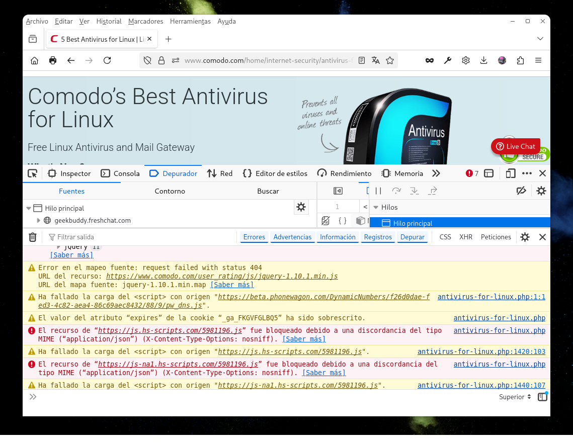This screenshot has width=573, height=447.
Task: Open a new tab with plus
Action: (169, 39)
